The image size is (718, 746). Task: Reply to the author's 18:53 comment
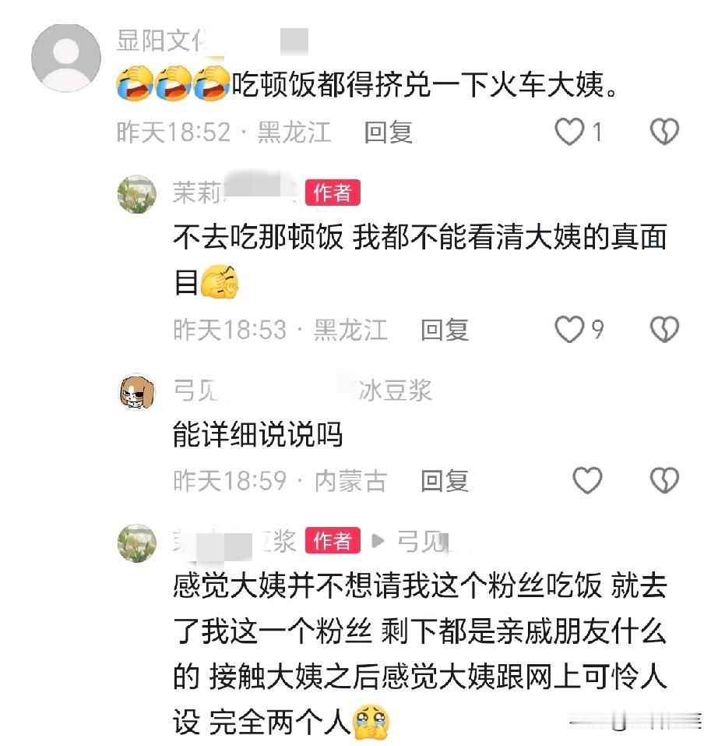click(445, 331)
